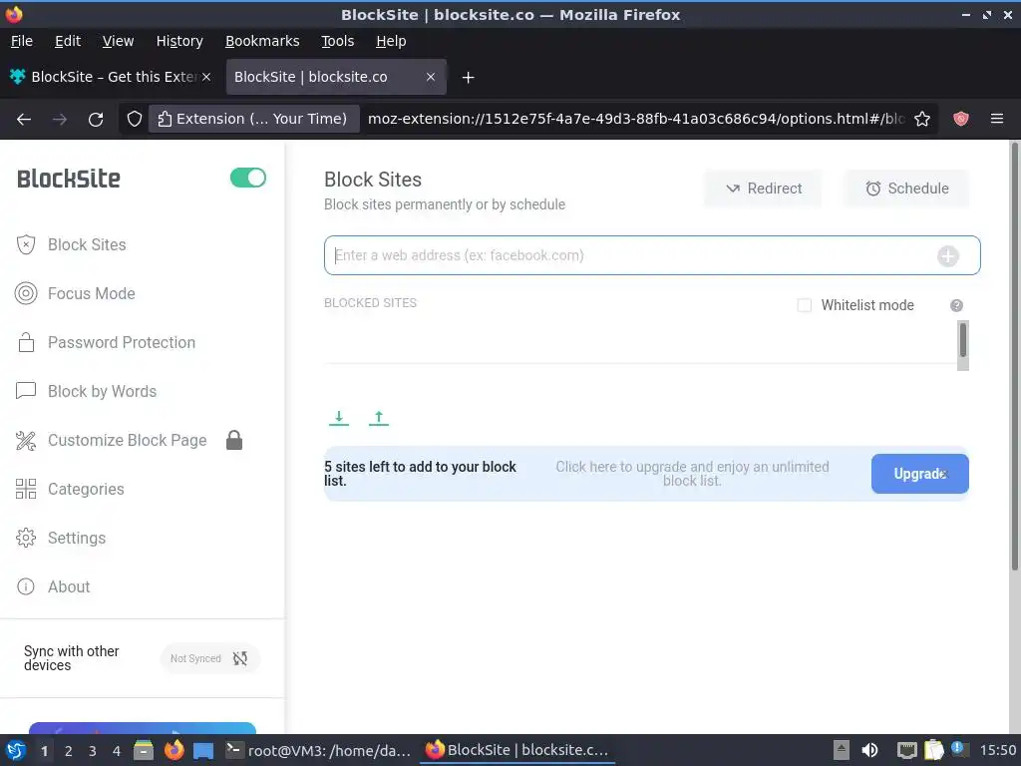Open the View menu
The image size is (1021, 766).
pos(118,41)
